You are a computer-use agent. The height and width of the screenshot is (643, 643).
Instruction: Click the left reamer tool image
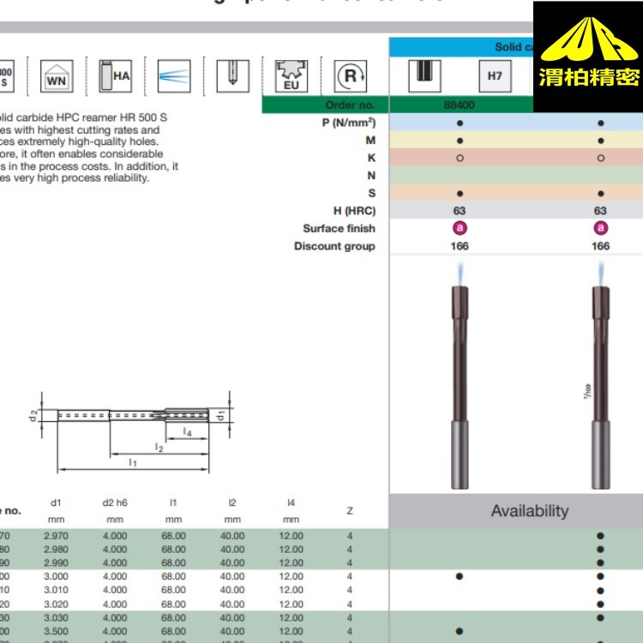point(460,377)
